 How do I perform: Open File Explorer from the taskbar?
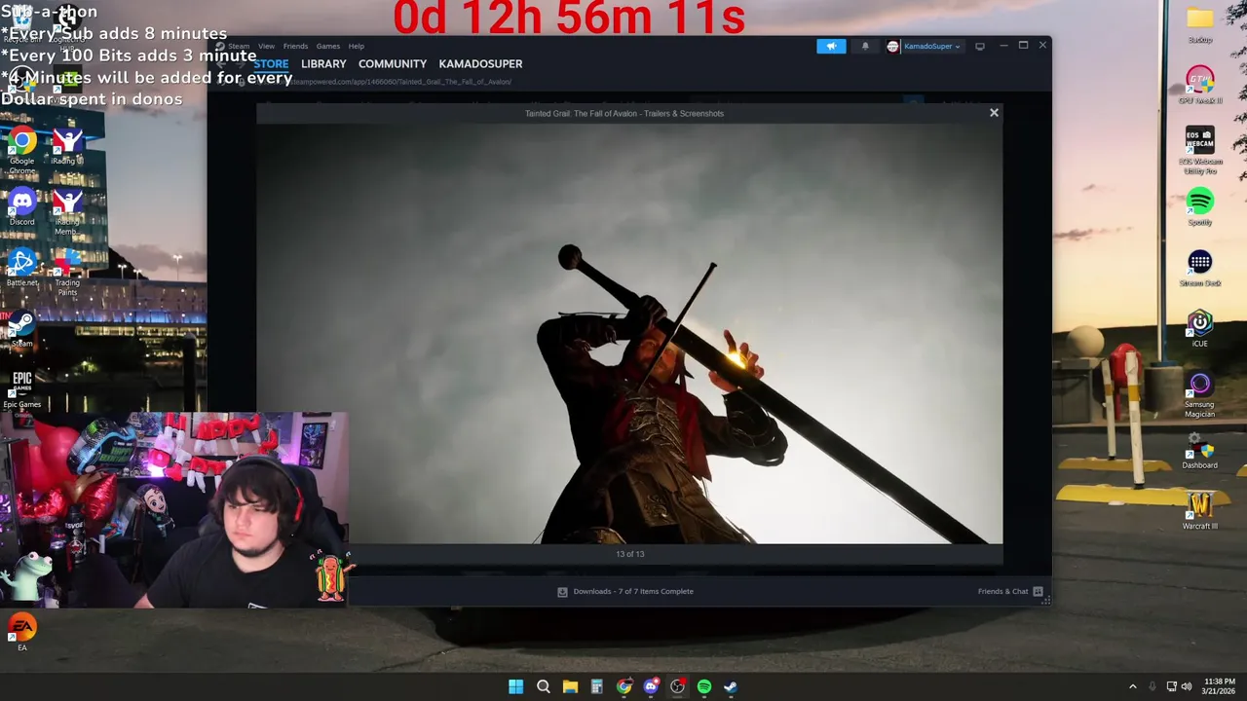570,686
